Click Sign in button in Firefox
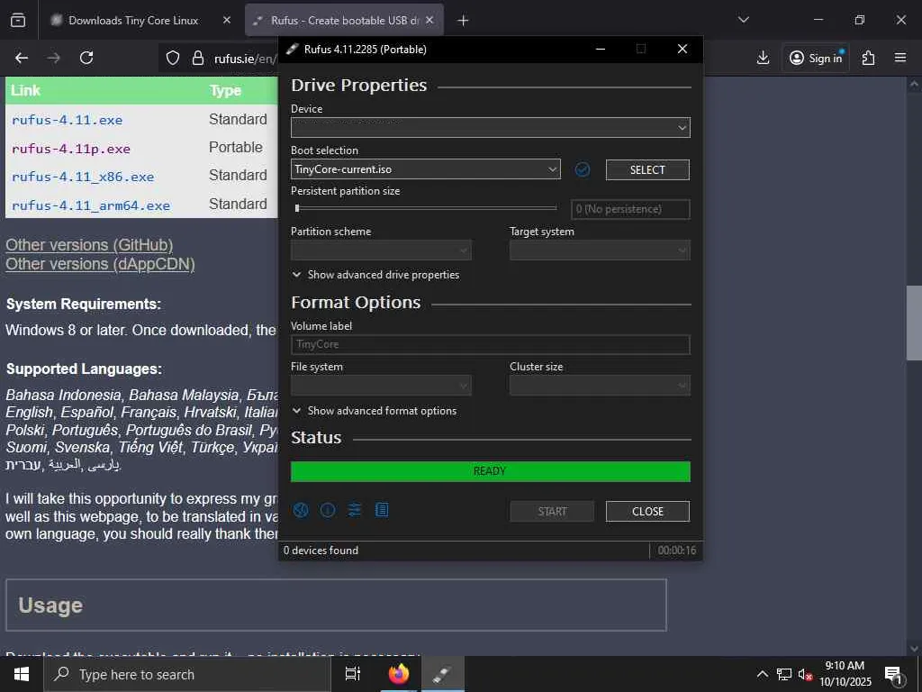 point(816,58)
